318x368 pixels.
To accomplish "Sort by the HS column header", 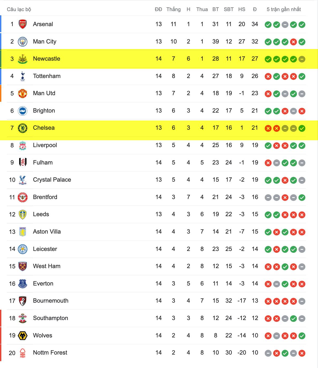I will pos(242,9).
